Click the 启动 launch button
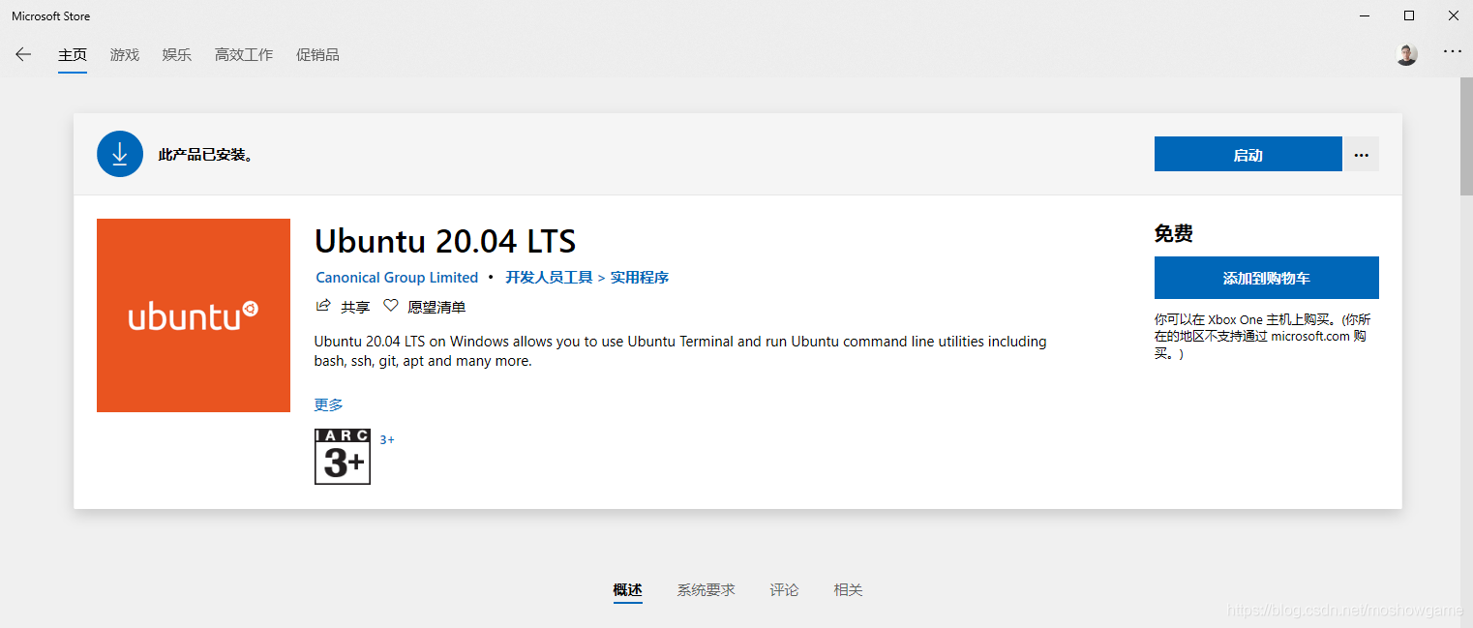 tap(1248, 154)
